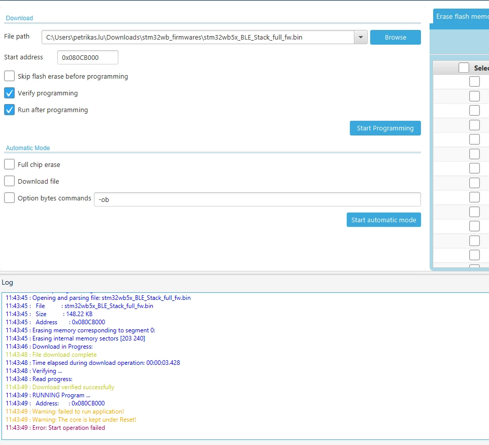489x445 pixels.
Task: Open the File path dropdown arrow
Action: tap(361, 38)
